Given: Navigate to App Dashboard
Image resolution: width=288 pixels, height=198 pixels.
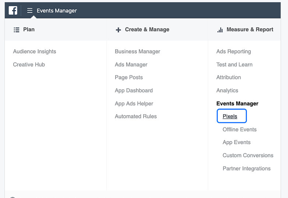Looking at the screenshot, I should click(x=134, y=90).
